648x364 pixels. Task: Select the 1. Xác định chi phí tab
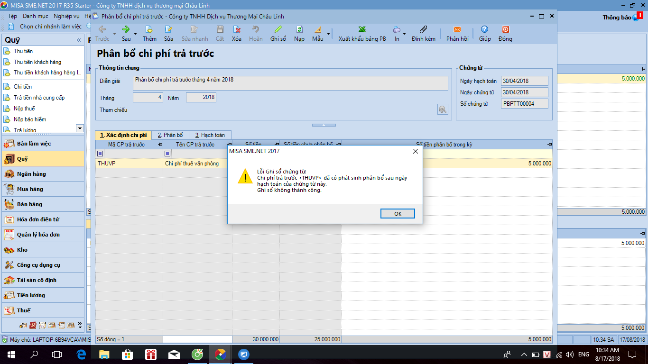[x=123, y=135]
